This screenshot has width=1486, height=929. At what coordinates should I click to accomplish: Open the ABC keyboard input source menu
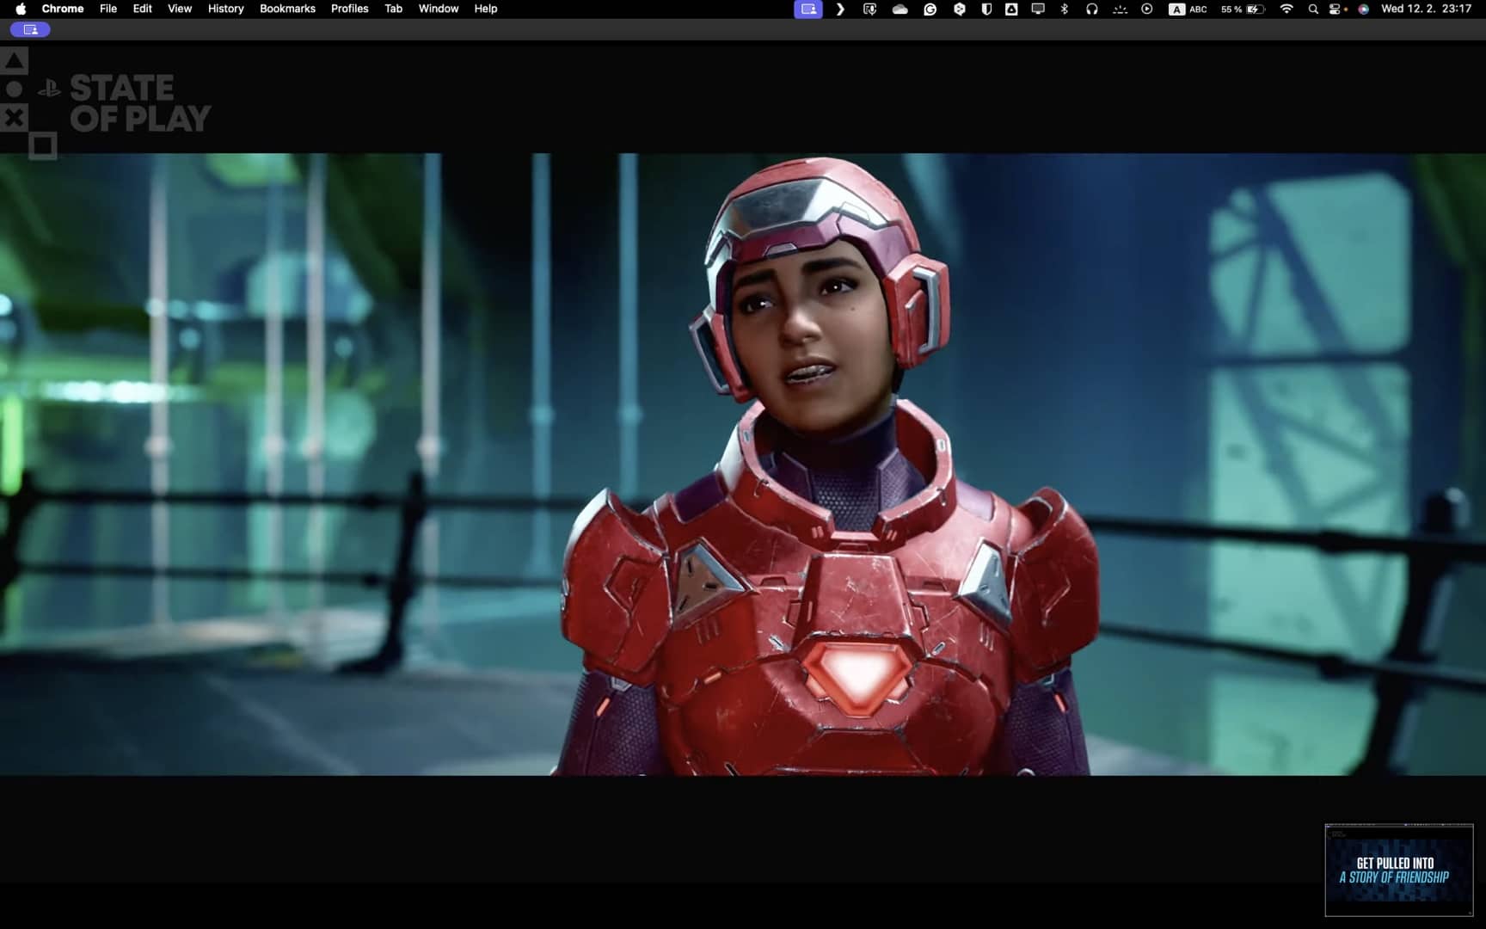click(x=1188, y=9)
